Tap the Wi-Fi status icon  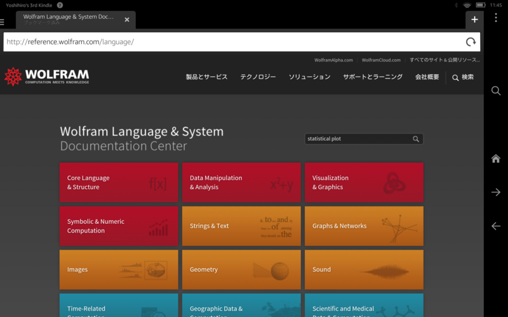pyautogui.click(x=467, y=5)
